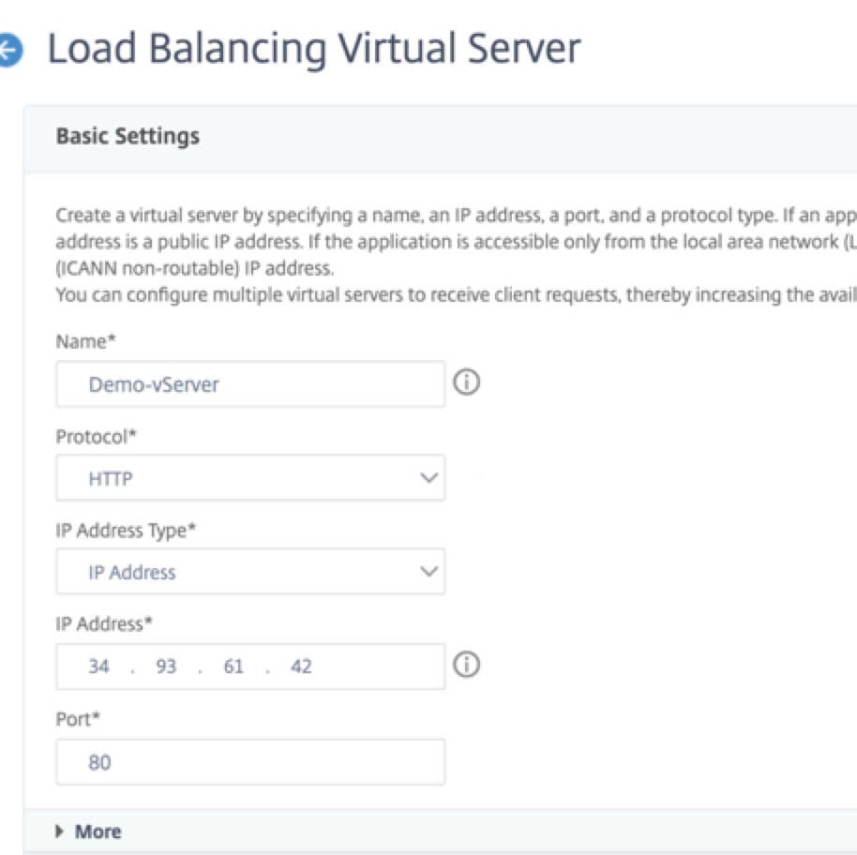
Task: Click the IP Address Type* label
Action: click(126, 531)
